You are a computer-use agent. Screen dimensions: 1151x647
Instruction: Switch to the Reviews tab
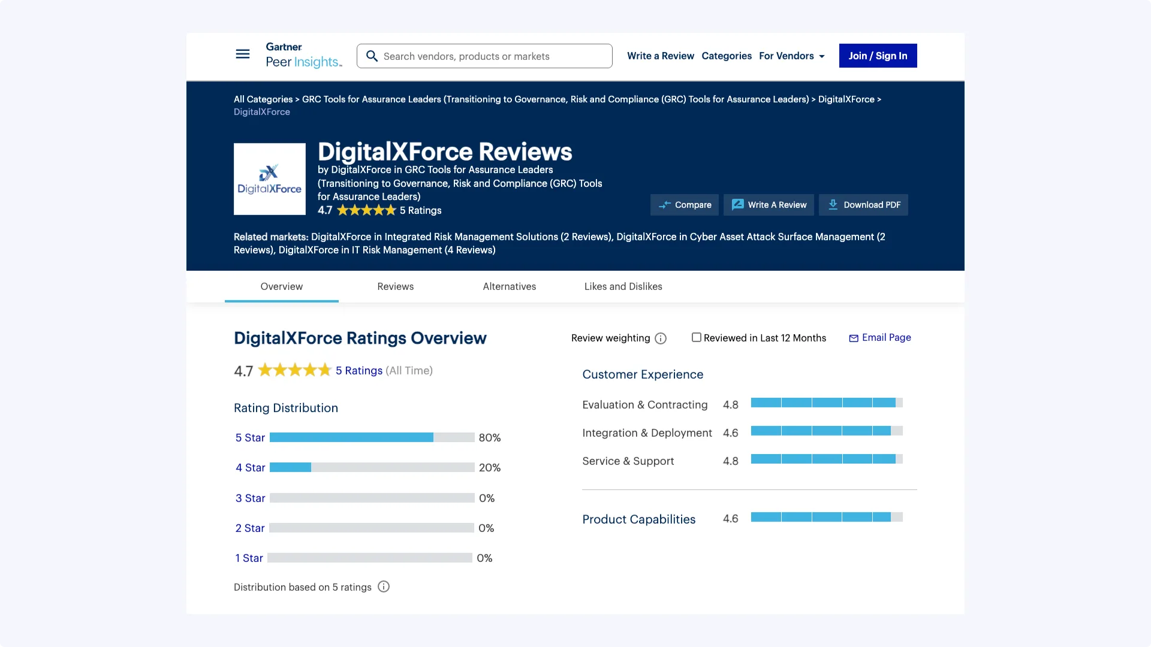[395, 286]
